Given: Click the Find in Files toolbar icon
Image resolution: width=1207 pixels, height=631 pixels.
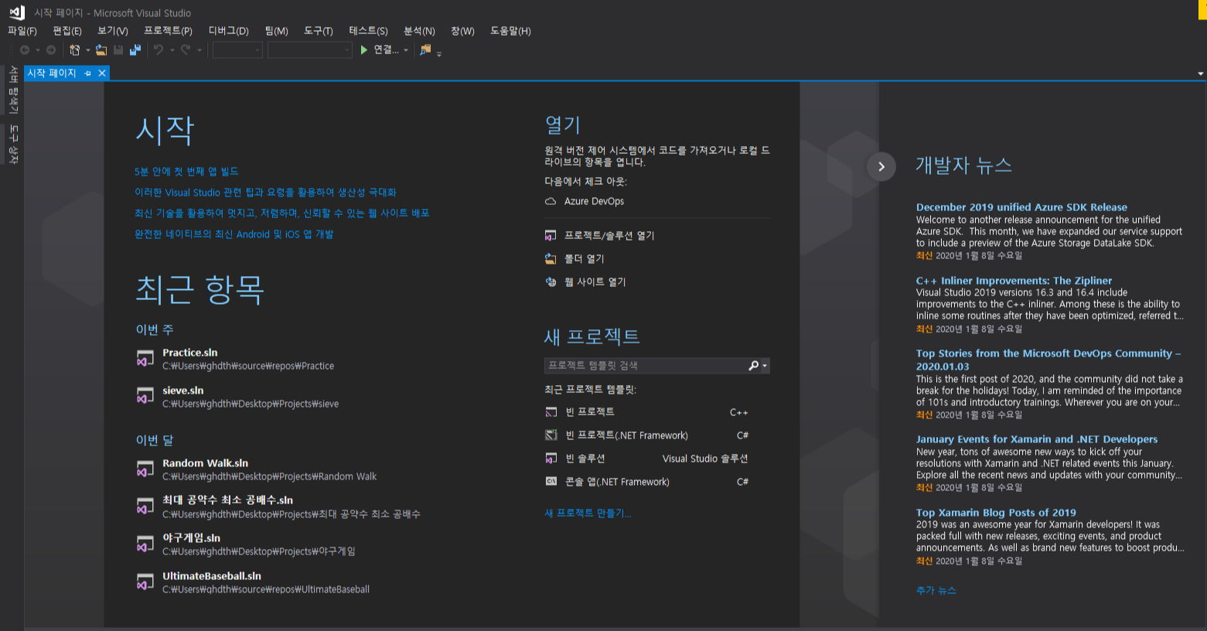Looking at the screenshot, I should click(425, 50).
